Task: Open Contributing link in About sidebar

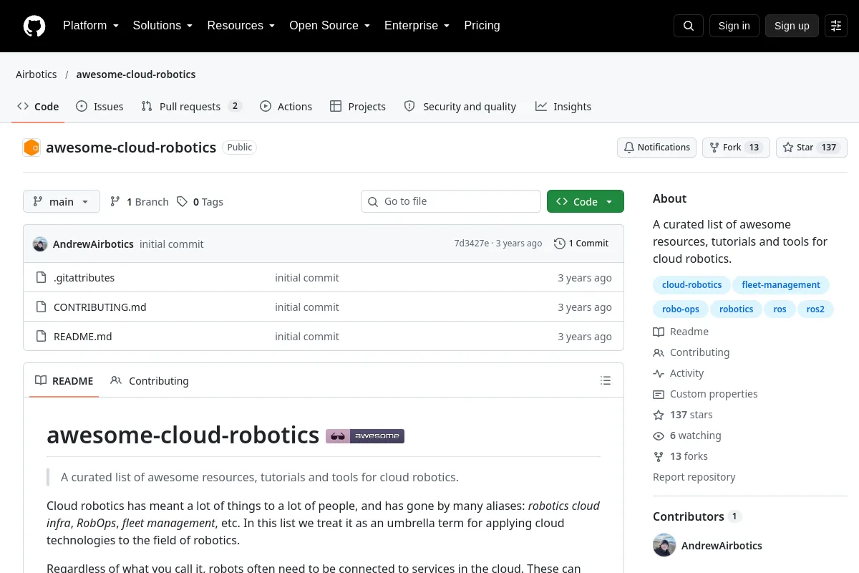Action: 691,352
